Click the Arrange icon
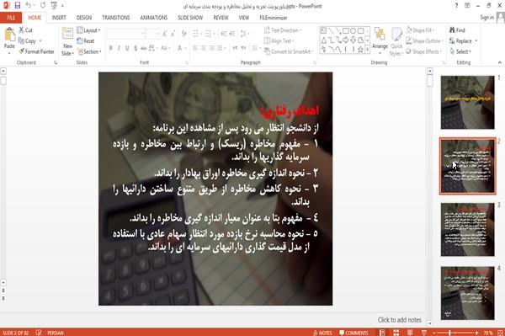Viewport: 505px width, 336px height. click(380, 35)
